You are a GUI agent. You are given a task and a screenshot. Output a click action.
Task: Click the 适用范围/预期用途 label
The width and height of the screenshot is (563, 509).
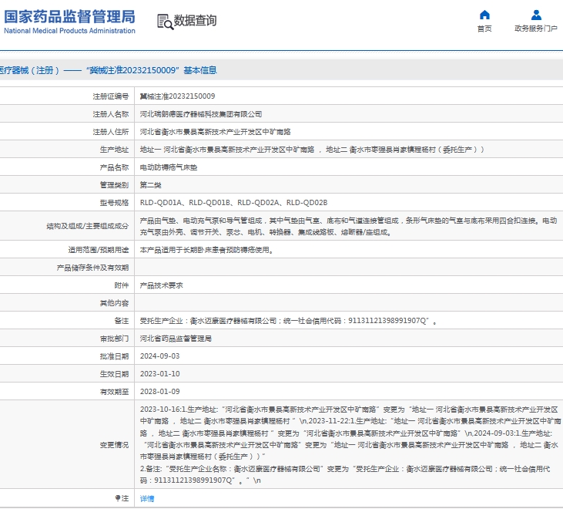click(x=99, y=250)
